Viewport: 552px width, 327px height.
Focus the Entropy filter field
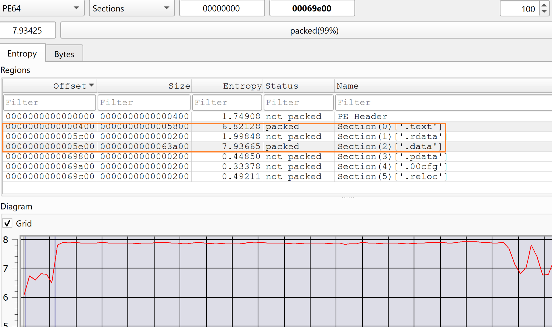[x=227, y=102]
